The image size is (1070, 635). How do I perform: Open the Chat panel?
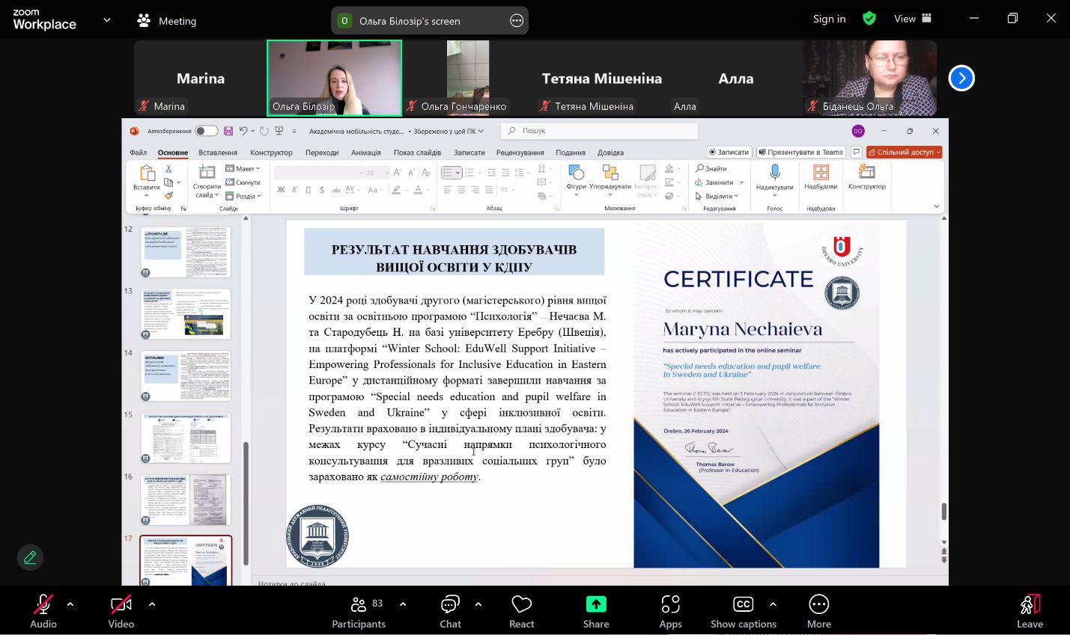(x=450, y=610)
